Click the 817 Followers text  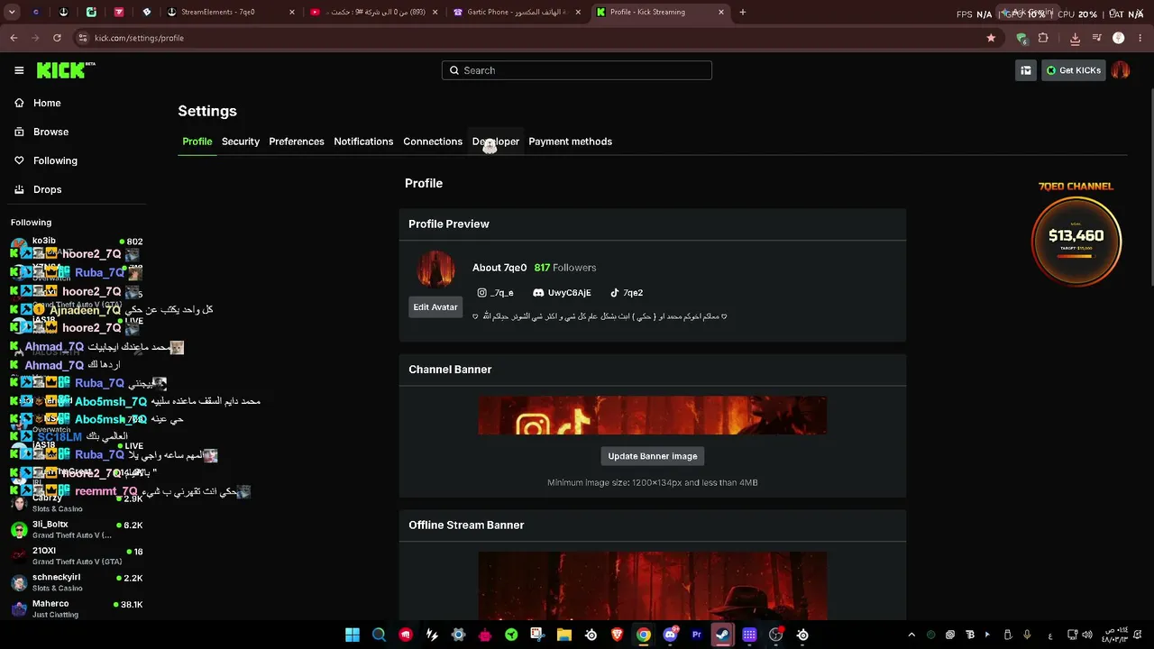pos(565,268)
